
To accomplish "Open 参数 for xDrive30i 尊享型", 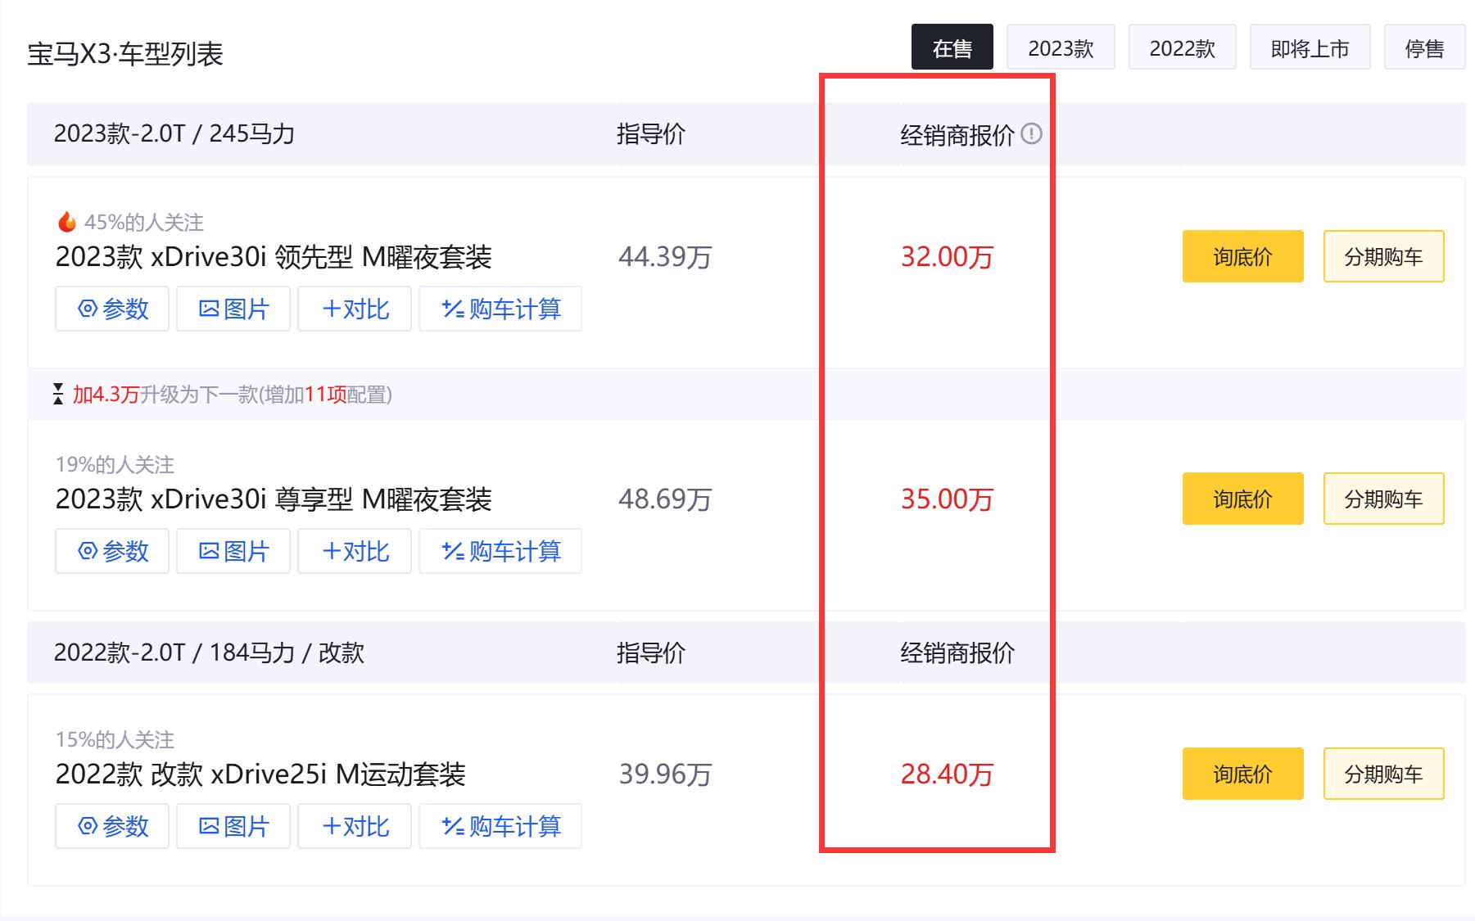I will (112, 551).
